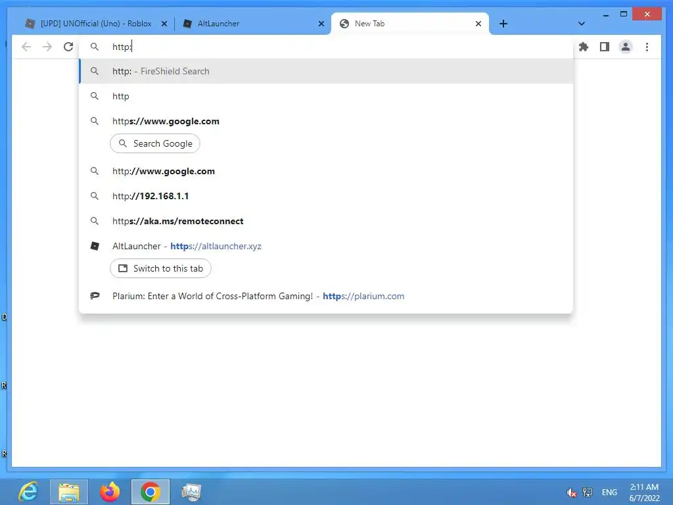Select the AltLauncher altlauncher.xyz suggestion
673x505 pixels.
pyautogui.click(x=326, y=246)
